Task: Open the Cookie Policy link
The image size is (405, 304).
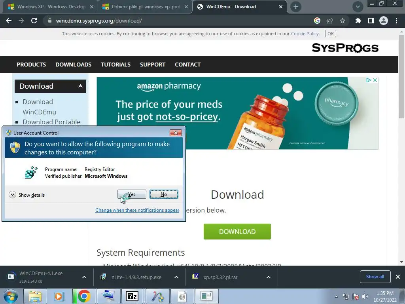Action: pyautogui.click(x=305, y=34)
